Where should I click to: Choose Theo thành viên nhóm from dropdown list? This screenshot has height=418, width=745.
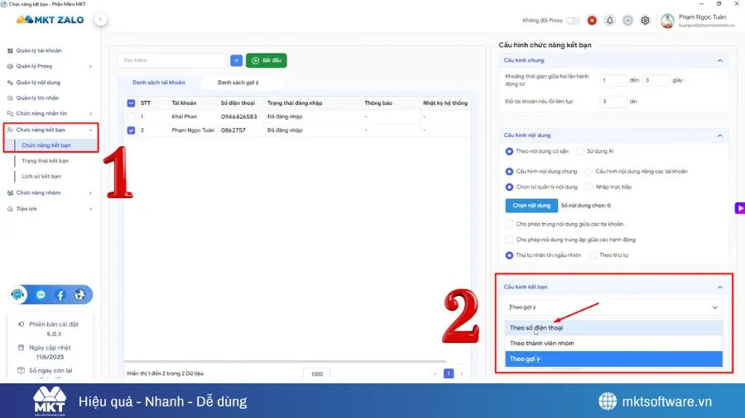(613, 344)
